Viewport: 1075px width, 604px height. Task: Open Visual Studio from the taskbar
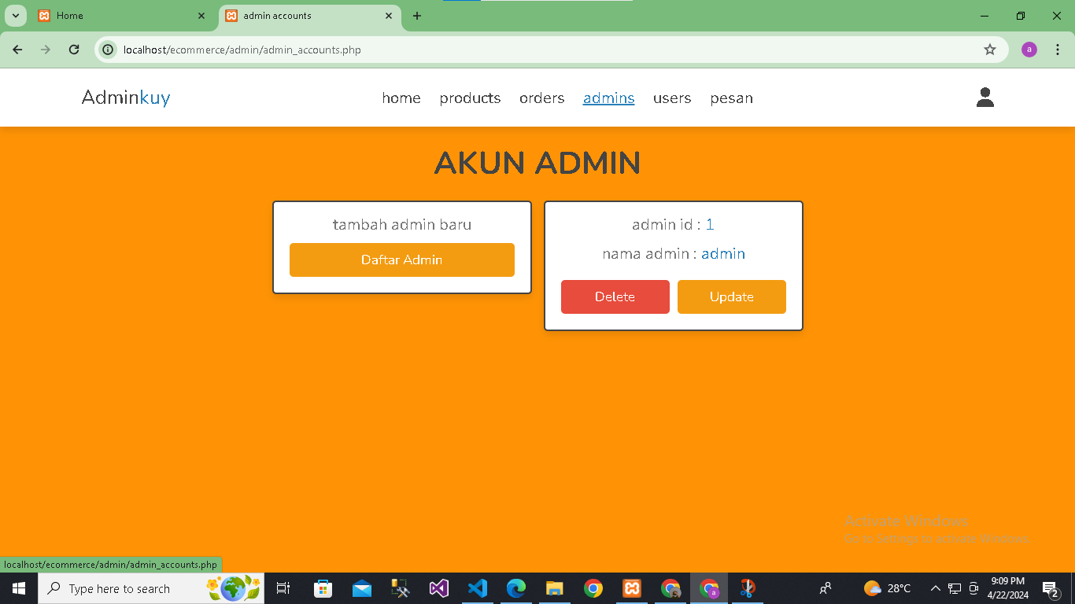[x=439, y=588]
